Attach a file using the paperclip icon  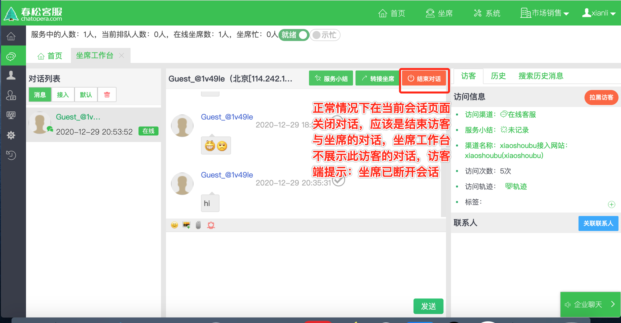point(198,225)
